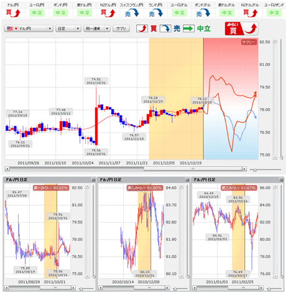Image resolution: width=286 pixels, height=293 pixels.
Task: Click スイスフラン/円 header in top strip
Action: pyautogui.click(x=132, y=5)
